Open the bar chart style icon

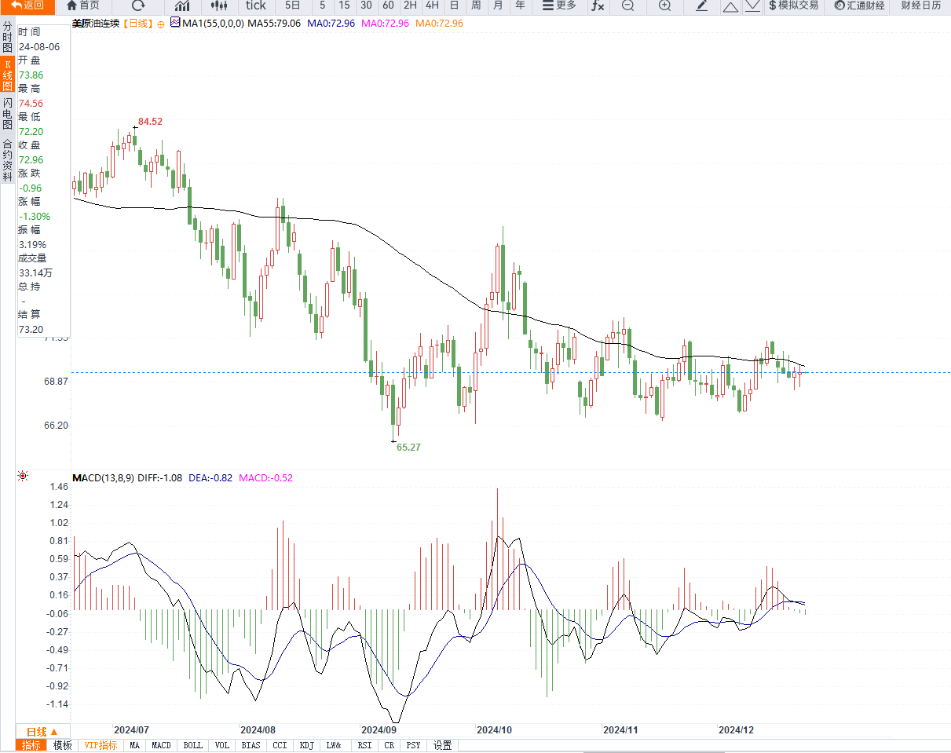[182, 5]
